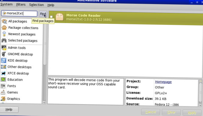Select Fonts category label
This screenshot has width=203, height=116.
click(12, 86)
